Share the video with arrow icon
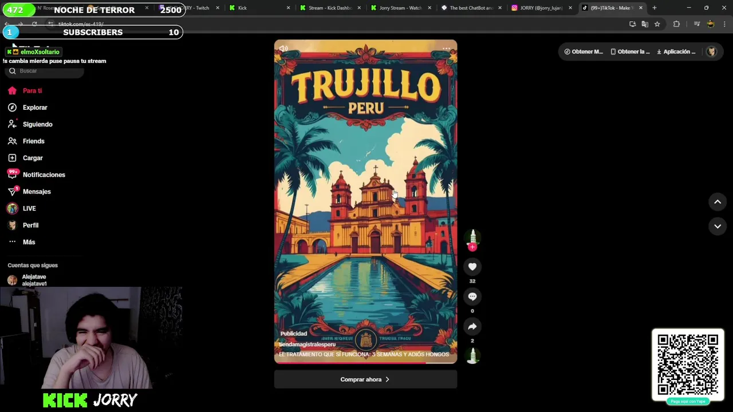This screenshot has width=733, height=412. pyautogui.click(x=472, y=326)
